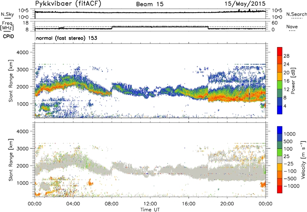Click the '-1000' Velocity colorbar value

(291, 186)
